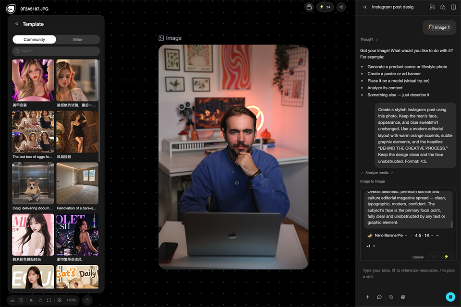Click the template list scrollbar
Screen dimensions: 461x307
click(x=99, y=110)
